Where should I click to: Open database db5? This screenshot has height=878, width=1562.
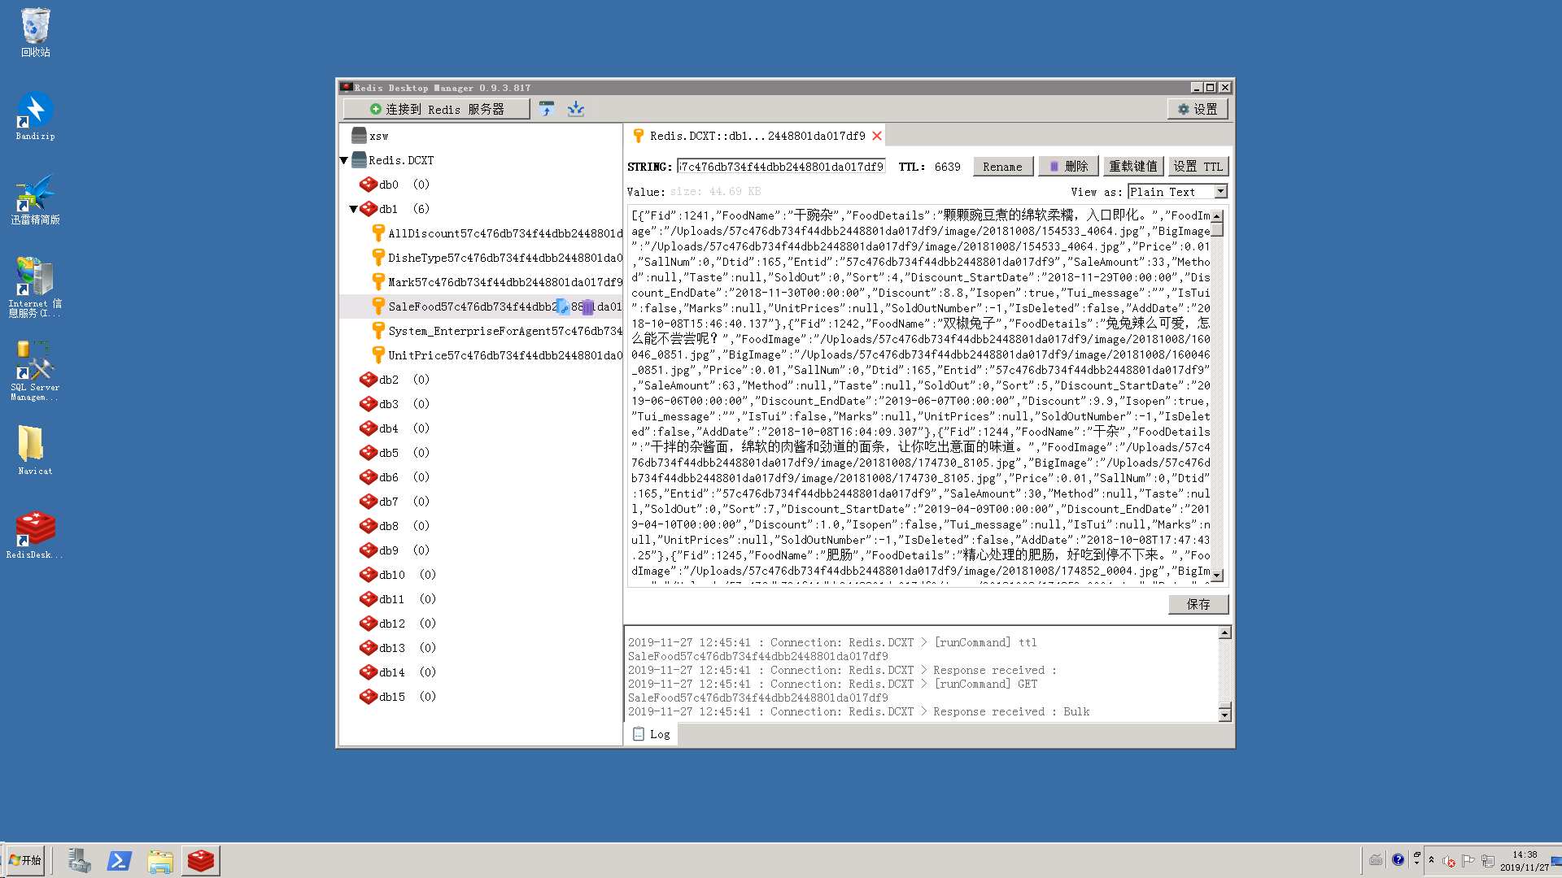[x=395, y=453]
